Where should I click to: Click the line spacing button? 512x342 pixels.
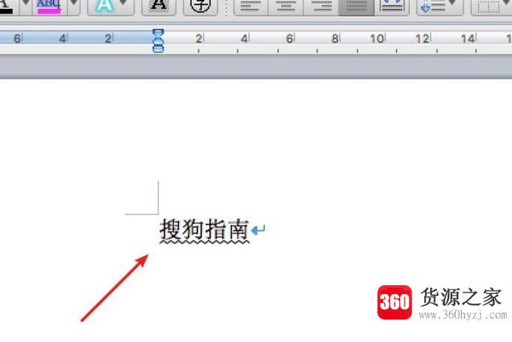point(432,6)
